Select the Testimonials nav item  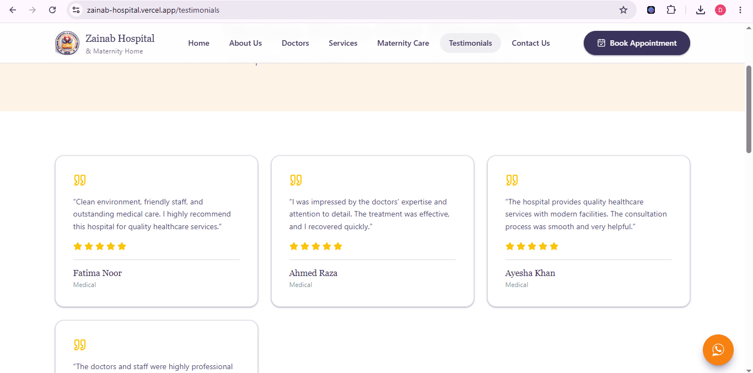tap(470, 43)
